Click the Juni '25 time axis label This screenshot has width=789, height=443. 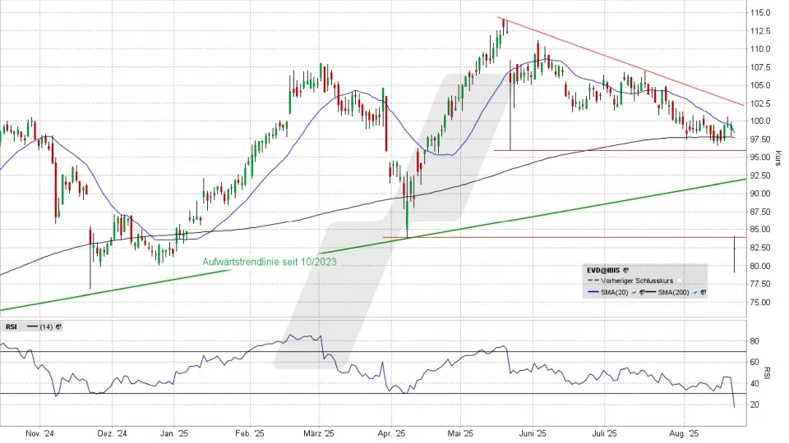tap(533, 433)
